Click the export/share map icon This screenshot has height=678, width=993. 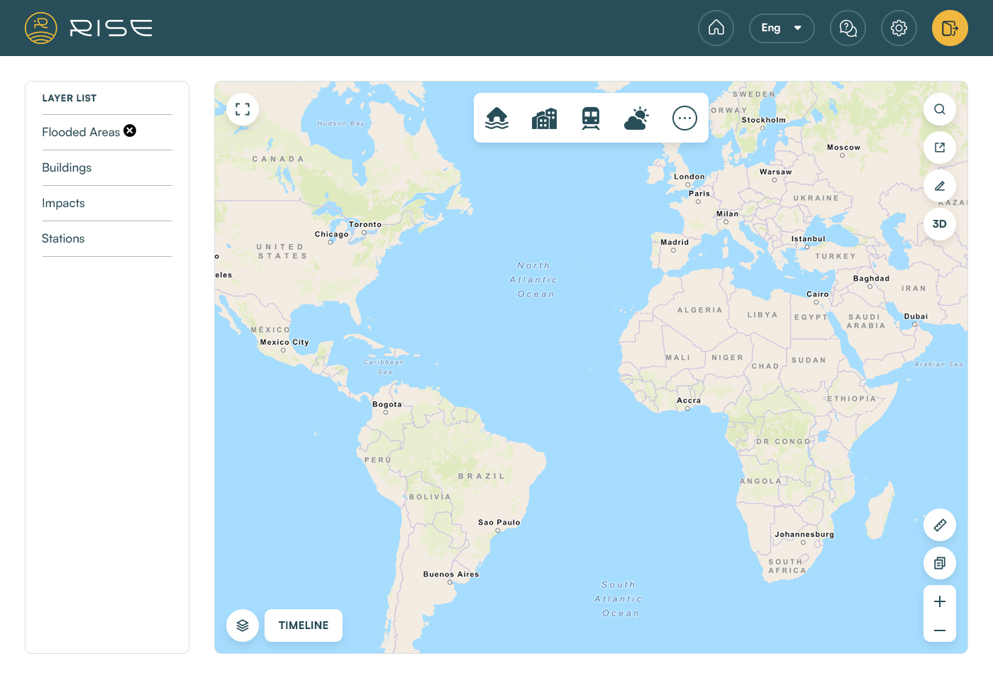[940, 148]
